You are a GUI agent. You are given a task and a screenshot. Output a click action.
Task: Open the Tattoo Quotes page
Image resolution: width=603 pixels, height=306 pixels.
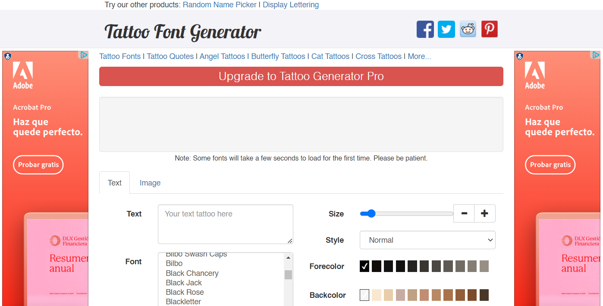[x=170, y=56]
